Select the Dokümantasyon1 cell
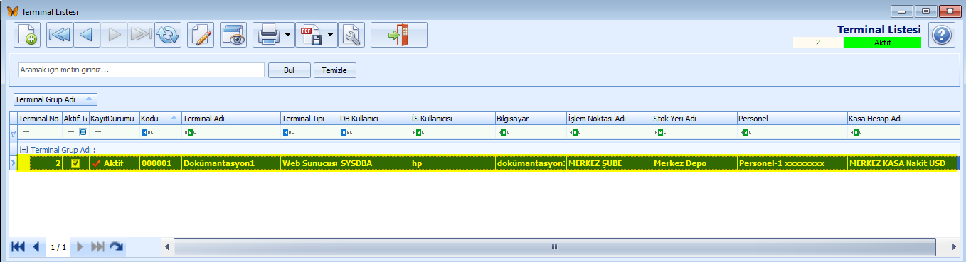This screenshot has height=262, width=966. pyautogui.click(x=230, y=163)
